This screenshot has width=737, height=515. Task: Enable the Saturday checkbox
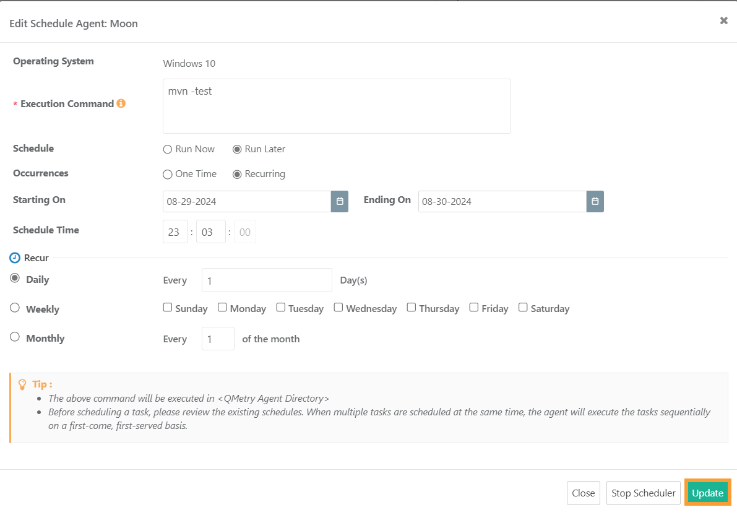coord(523,306)
